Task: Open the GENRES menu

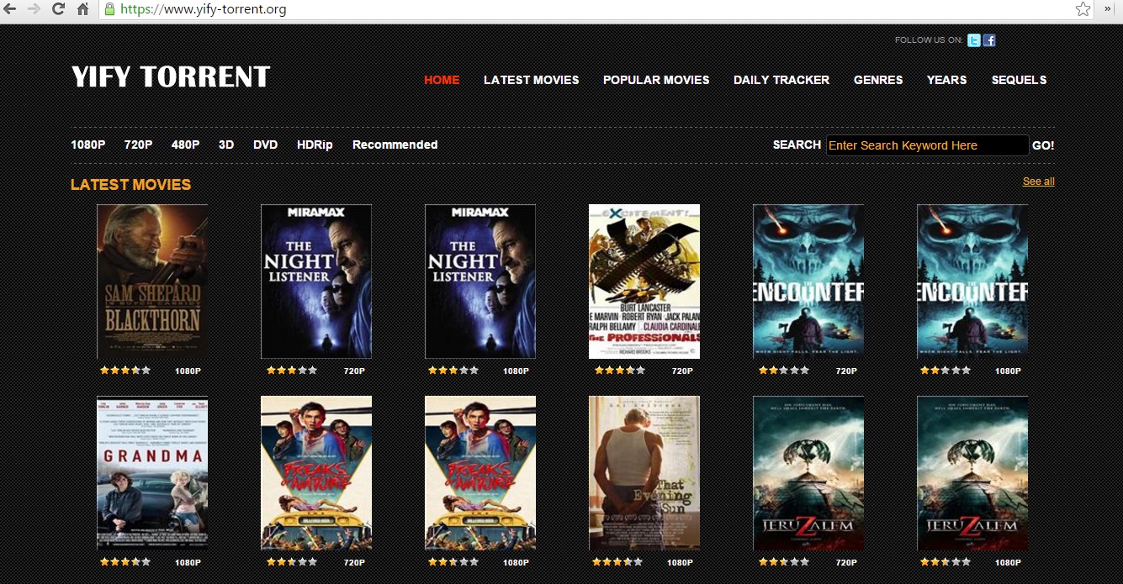Action: pyautogui.click(x=878, y=80)
